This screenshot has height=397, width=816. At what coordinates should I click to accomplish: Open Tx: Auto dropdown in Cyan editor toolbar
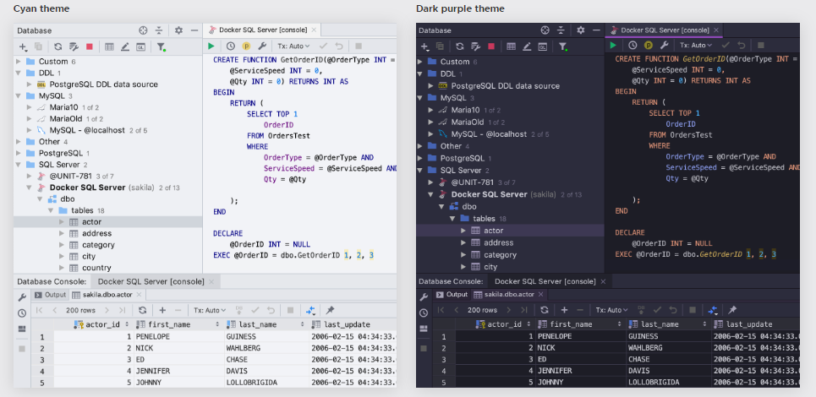tap(293, 46)
